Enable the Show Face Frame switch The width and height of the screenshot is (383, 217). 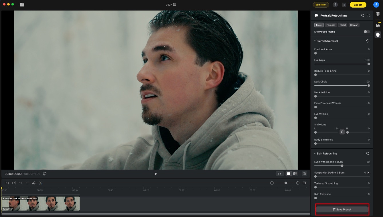click(366, 32)
